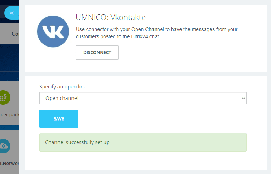This screenshot has height=174, width=271.
Task: Click the blue cloud Bitrix24.Network icon
Action: (x=5, y=145)
